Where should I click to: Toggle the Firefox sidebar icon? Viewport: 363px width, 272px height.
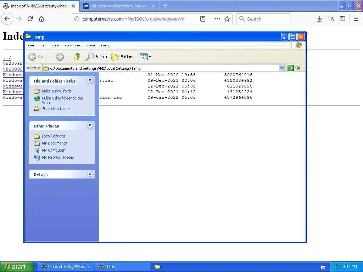click(342, 19)
